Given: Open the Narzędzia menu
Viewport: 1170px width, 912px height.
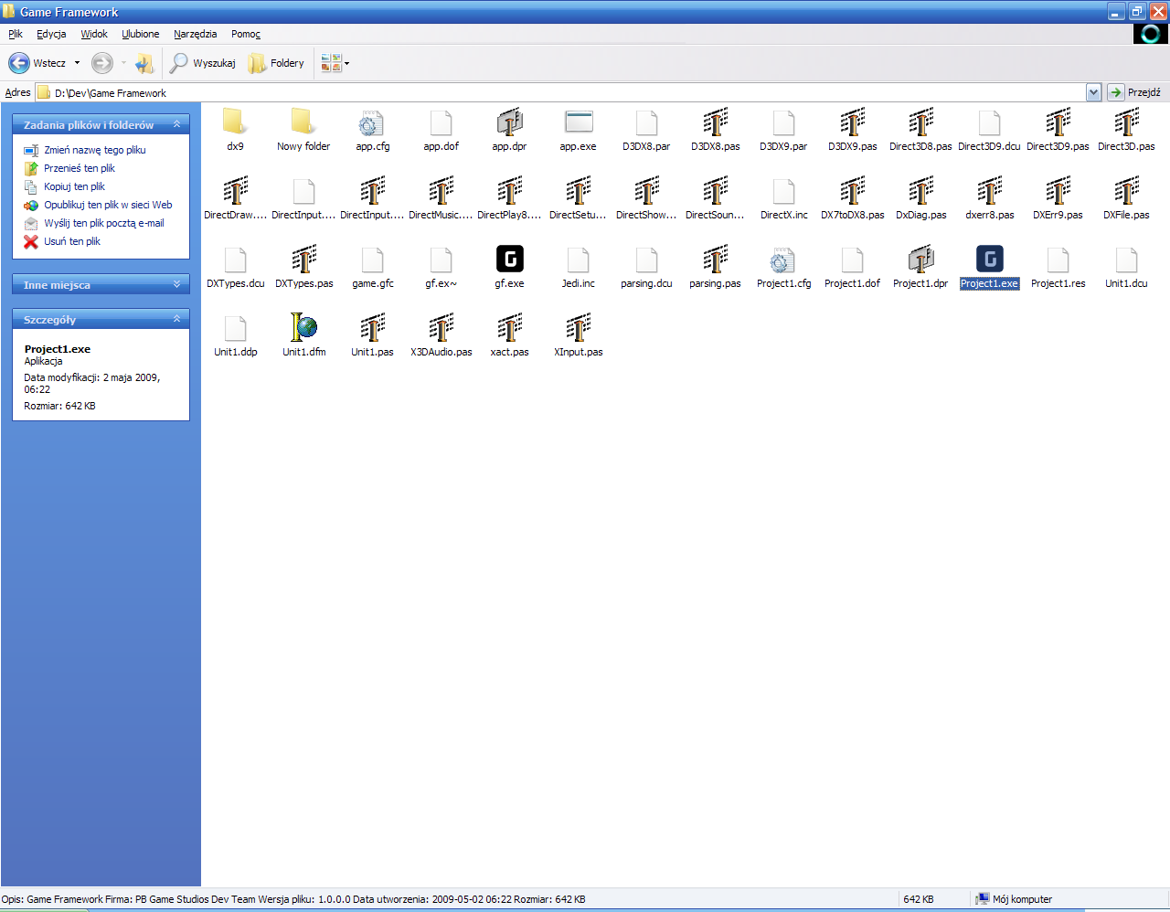Looking at the screenshot, I should pos(195,34).
